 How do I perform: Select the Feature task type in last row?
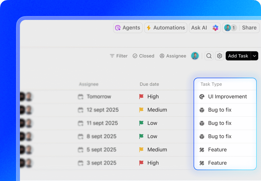[217, 163]
